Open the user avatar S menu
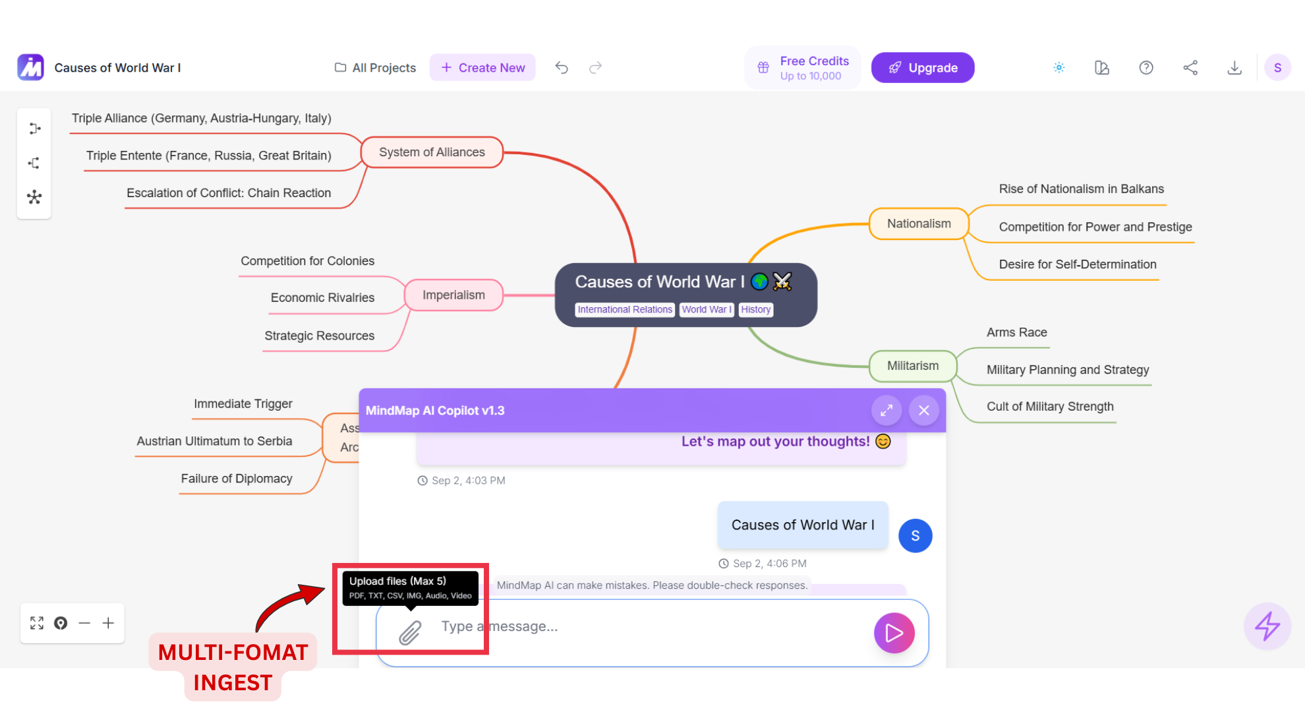Screen dimensions: 1305x712 point(1277,68)
